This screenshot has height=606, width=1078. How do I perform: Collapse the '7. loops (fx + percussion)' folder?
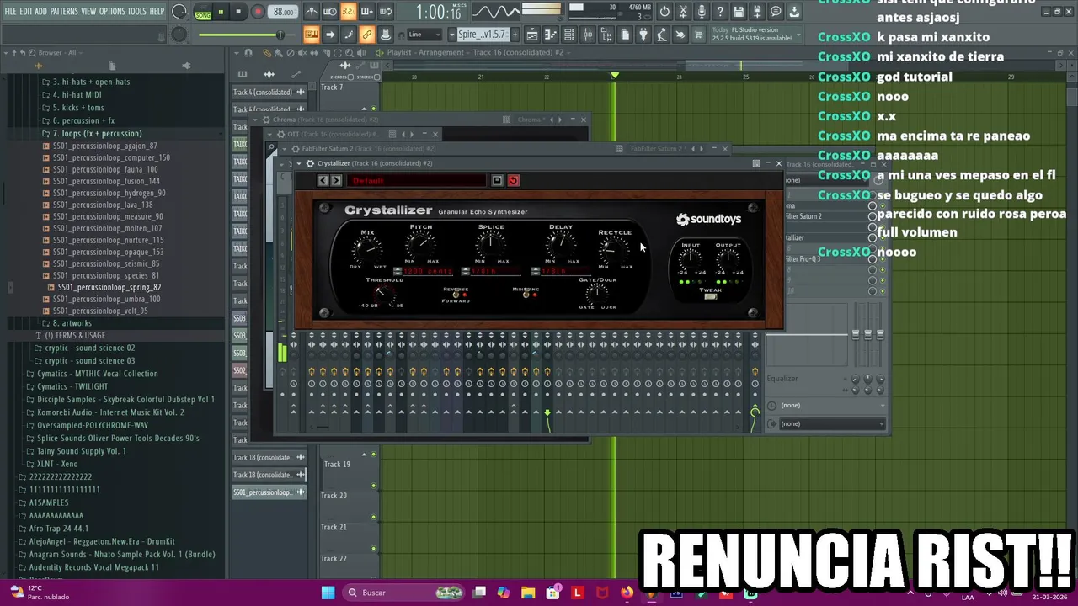(x=97, y=133)
